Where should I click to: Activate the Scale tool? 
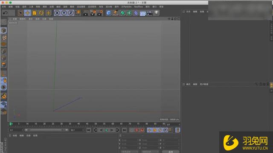tap(34, 13)
